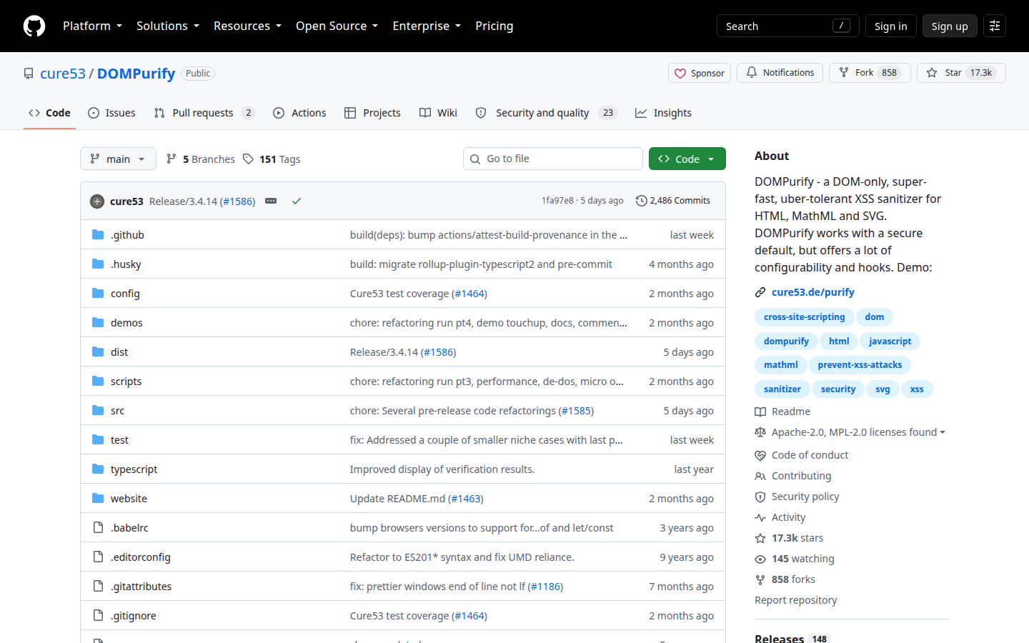This screenshot has width=1029, height=643.
Task: Open the Code of conduct link
Action: (x=802, y=455)
